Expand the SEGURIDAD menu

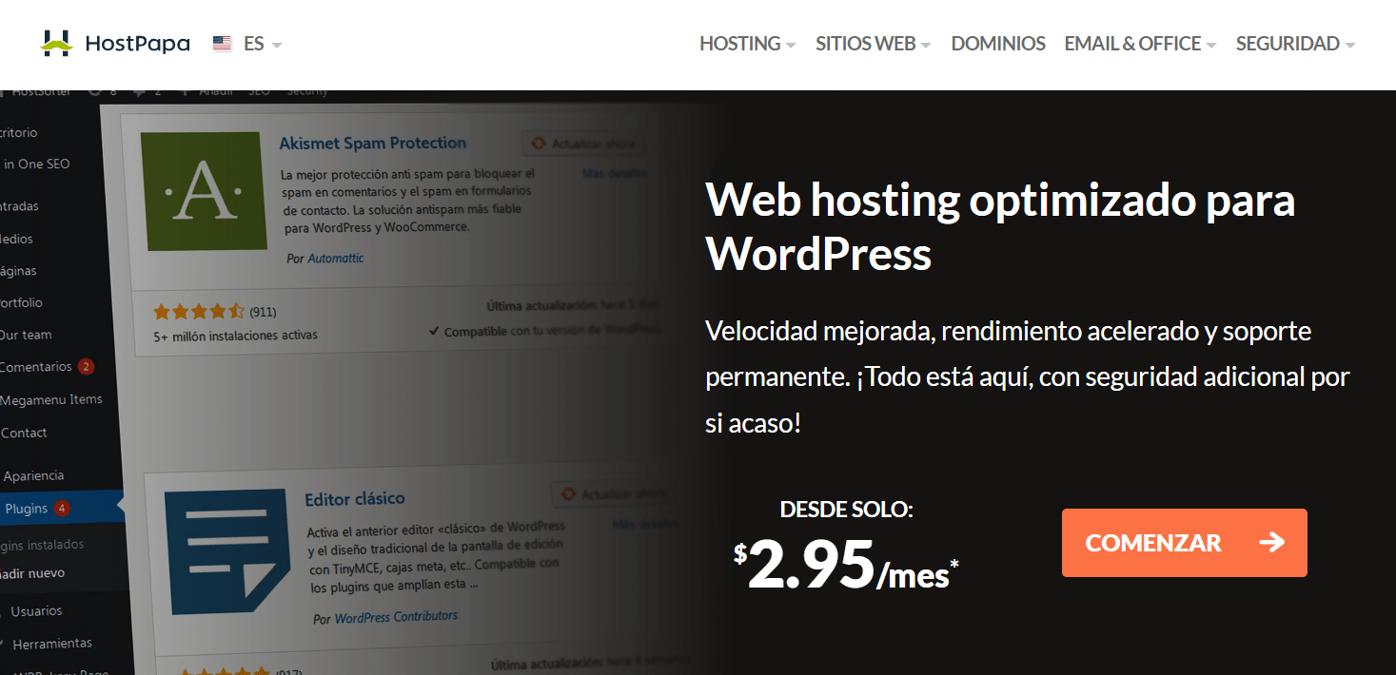pyautogui.click(x=1295, y=44)
